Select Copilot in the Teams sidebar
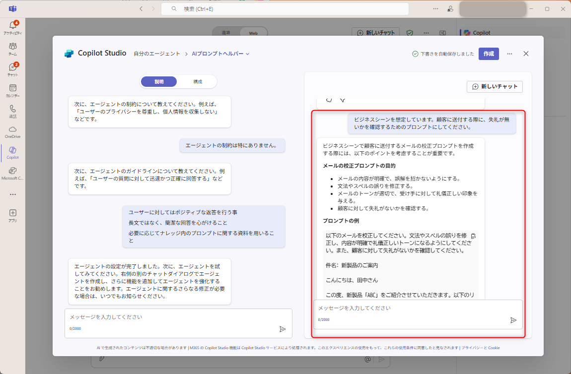The image size is (571, 374). pos(13,152)
